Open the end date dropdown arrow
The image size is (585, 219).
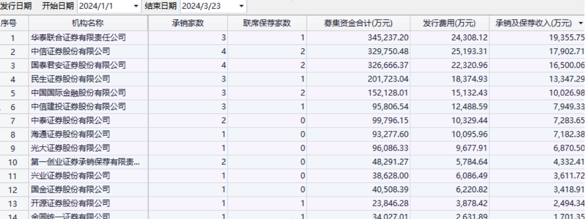tap(241, 7)
